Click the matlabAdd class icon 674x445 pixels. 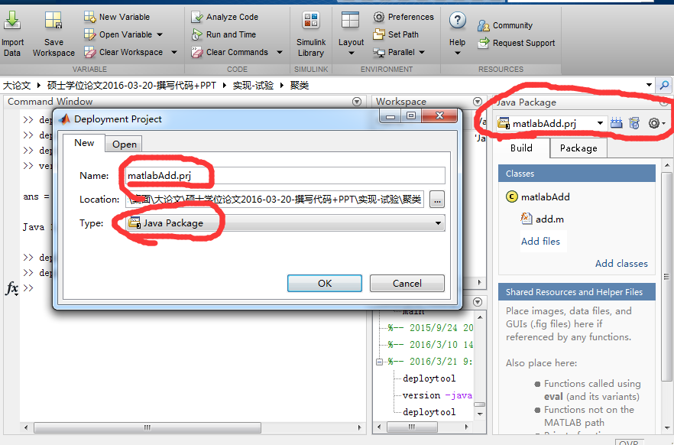(x=511, y=197)
